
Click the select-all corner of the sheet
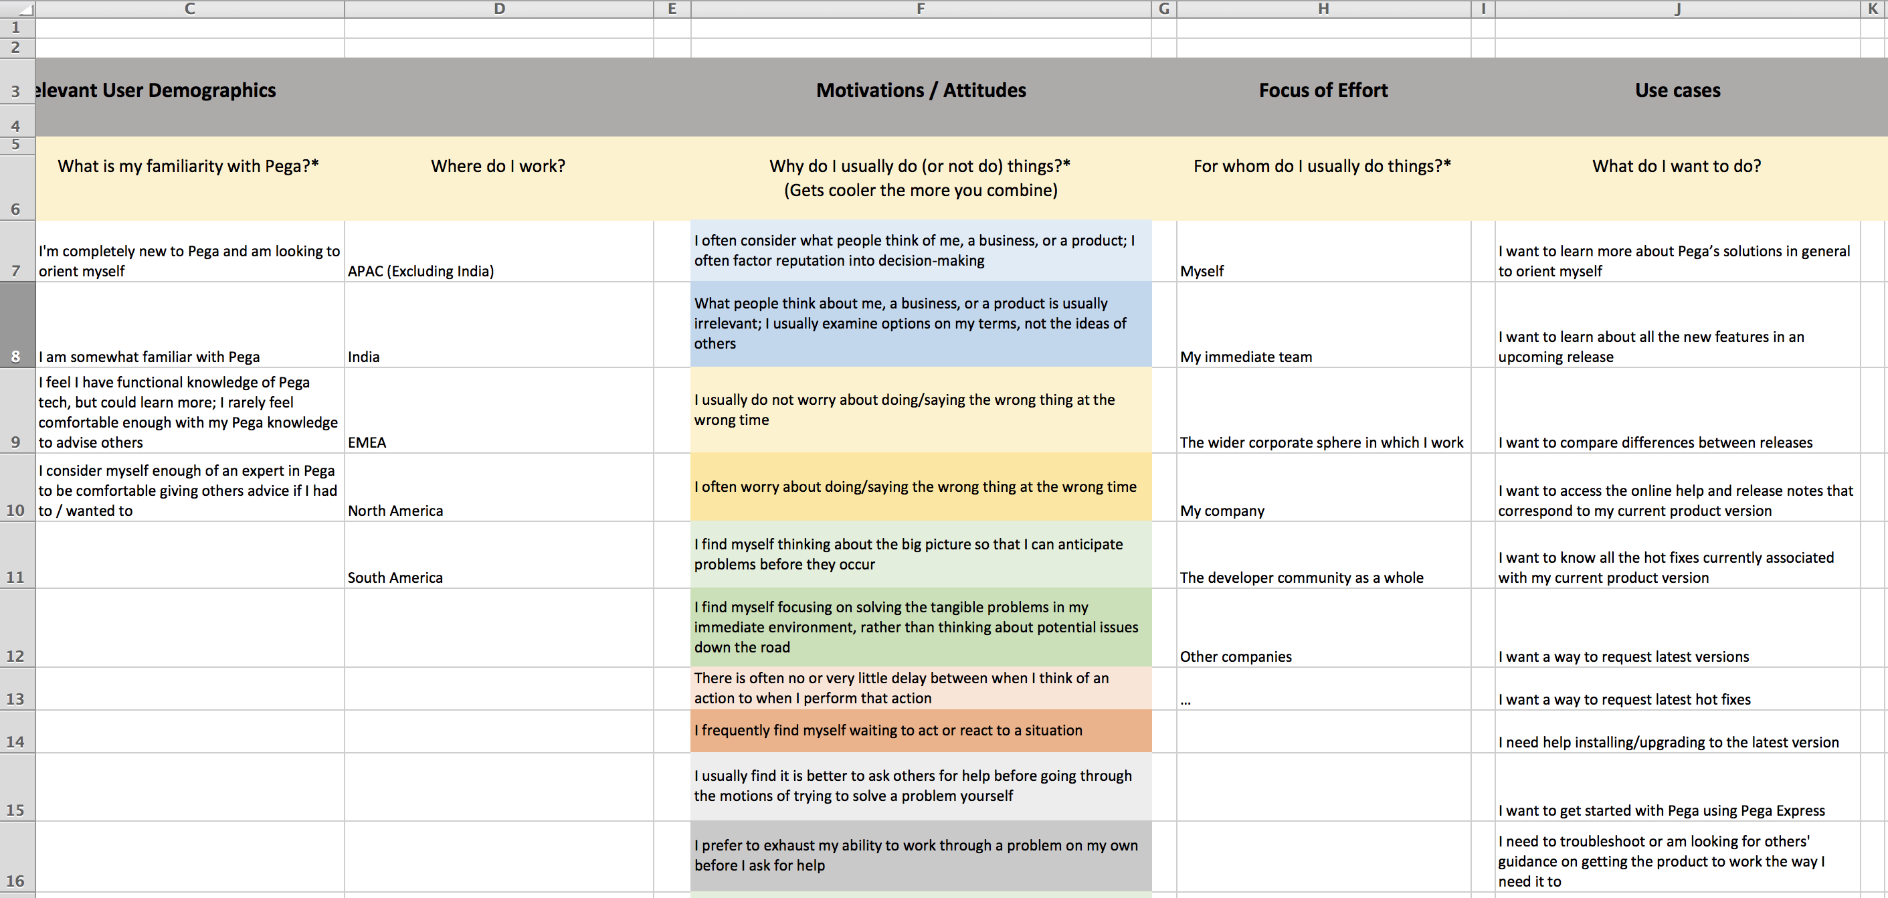point(17,9)
